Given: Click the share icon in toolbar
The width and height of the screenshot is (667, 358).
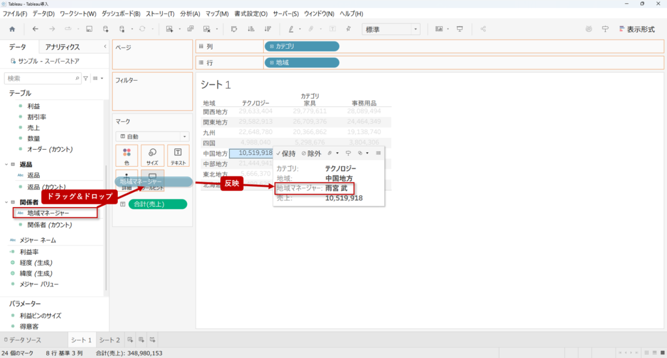Looking at the screenshot, I should coord(483,29).
